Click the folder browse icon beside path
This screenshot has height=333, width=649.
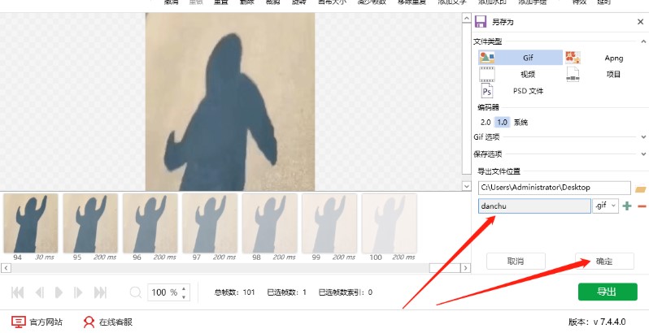tap(640, 188)
